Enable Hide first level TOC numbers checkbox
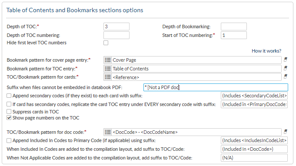Viewport: 296px width, 166px height. tap(106, 43)
